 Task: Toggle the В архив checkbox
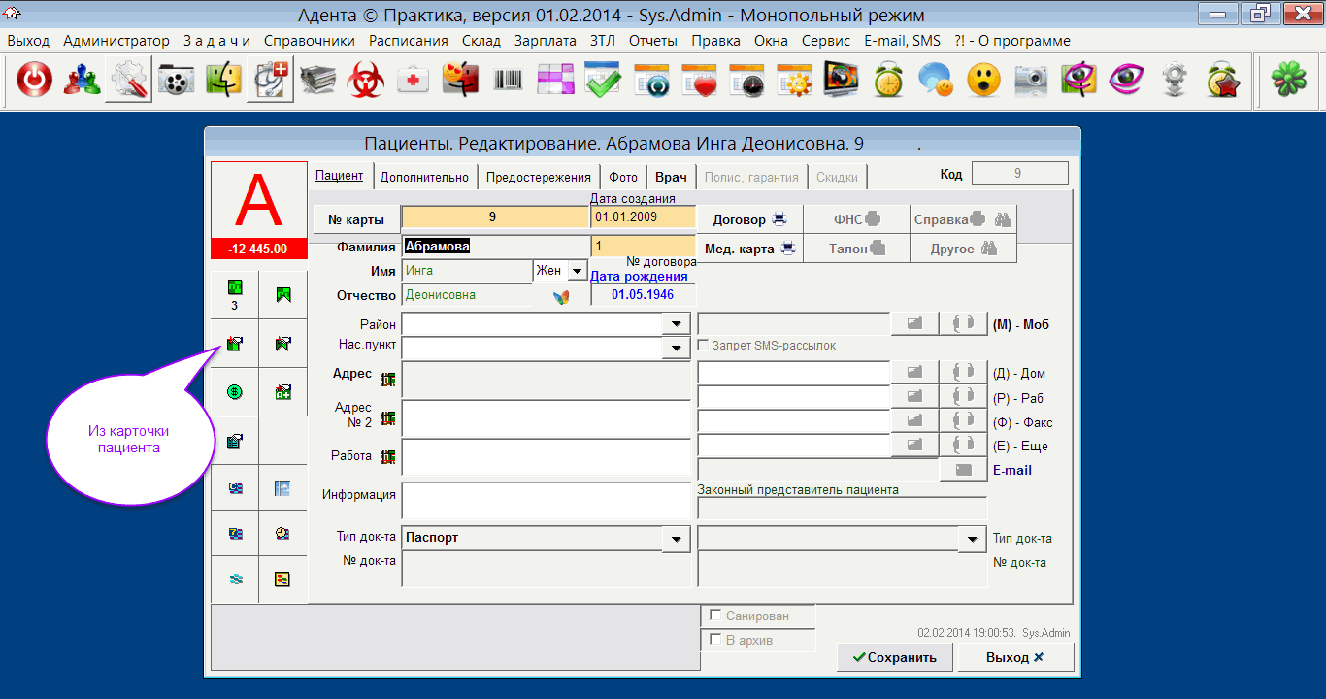tap(716, 640)
